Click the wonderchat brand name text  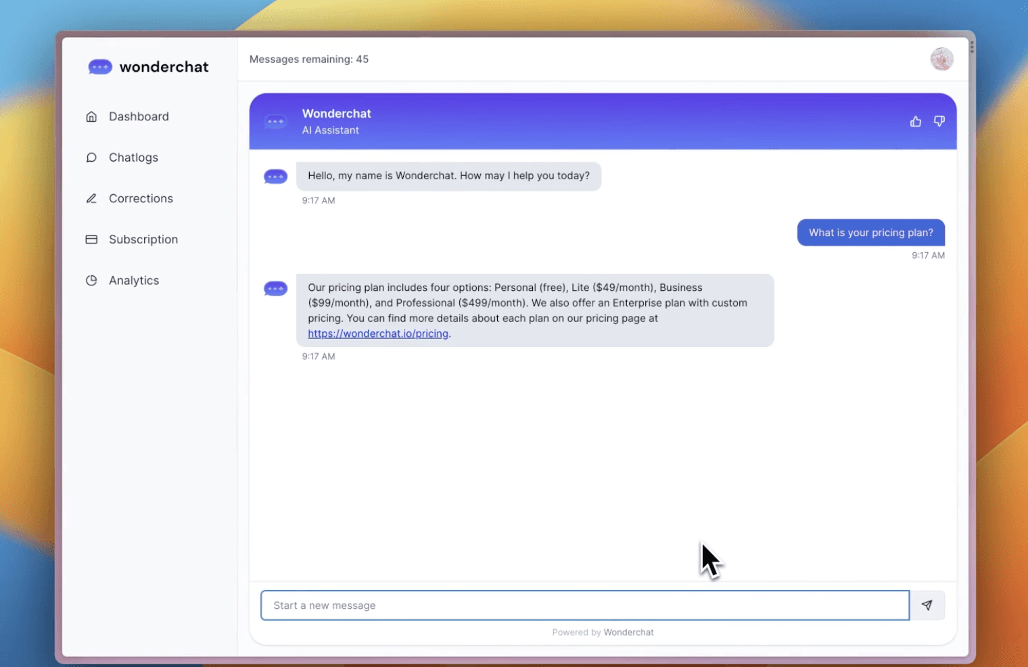[x=164, y=67]
